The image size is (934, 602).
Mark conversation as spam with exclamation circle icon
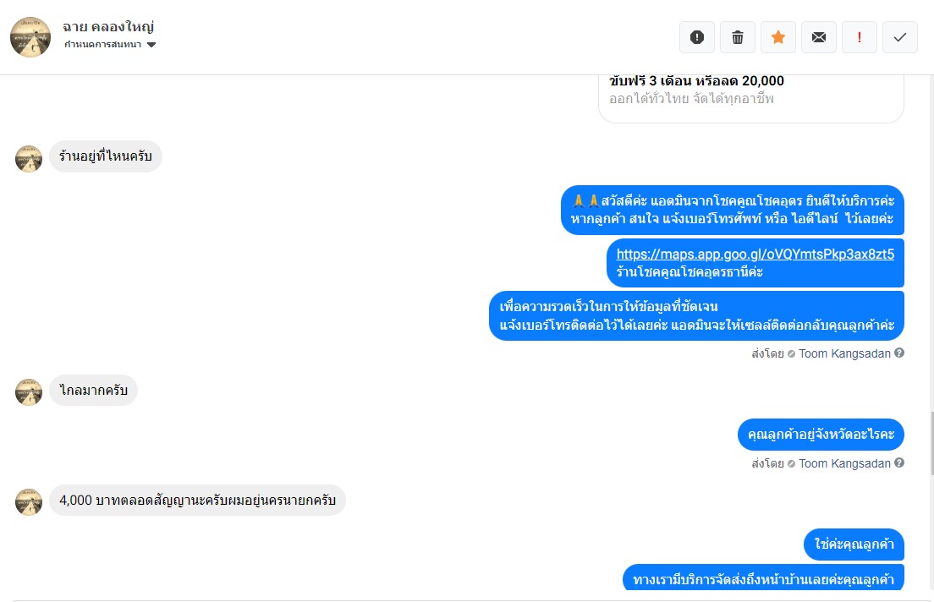[x=697, y=37]
